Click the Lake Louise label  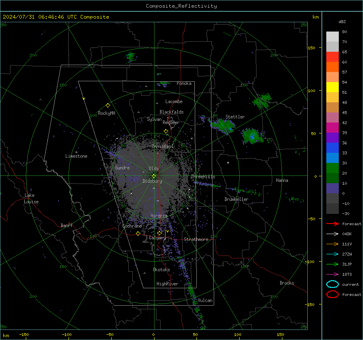(31, 199)
